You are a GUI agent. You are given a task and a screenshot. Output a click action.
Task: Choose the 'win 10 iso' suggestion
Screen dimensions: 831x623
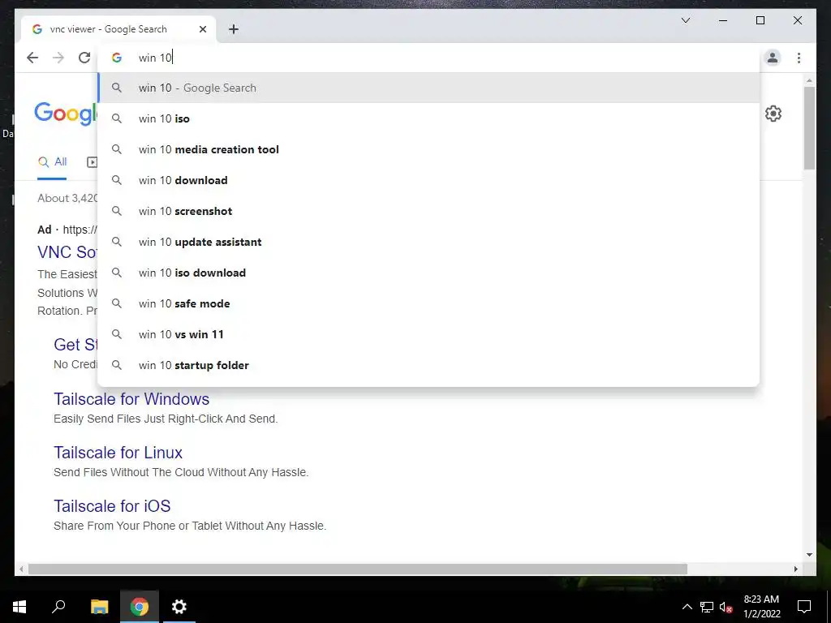428,118
